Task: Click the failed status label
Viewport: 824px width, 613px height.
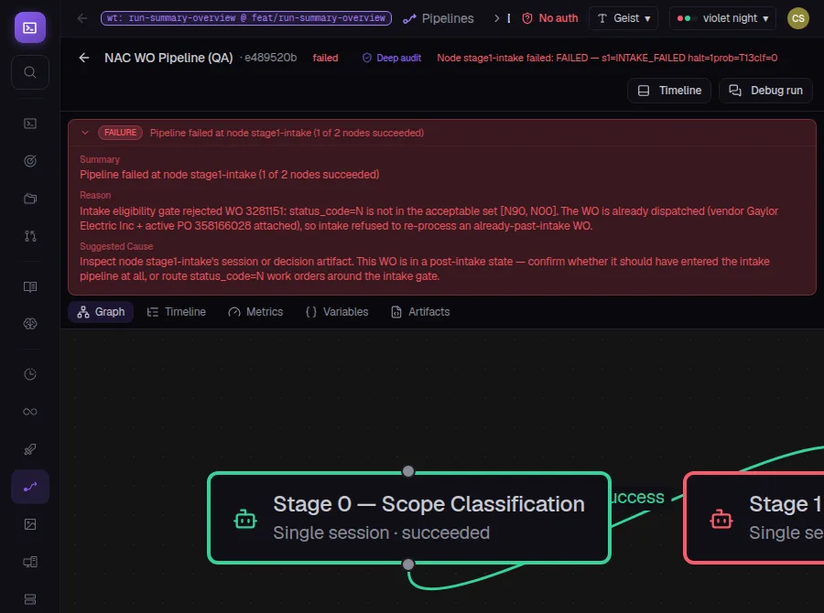Action: [325, 58]
